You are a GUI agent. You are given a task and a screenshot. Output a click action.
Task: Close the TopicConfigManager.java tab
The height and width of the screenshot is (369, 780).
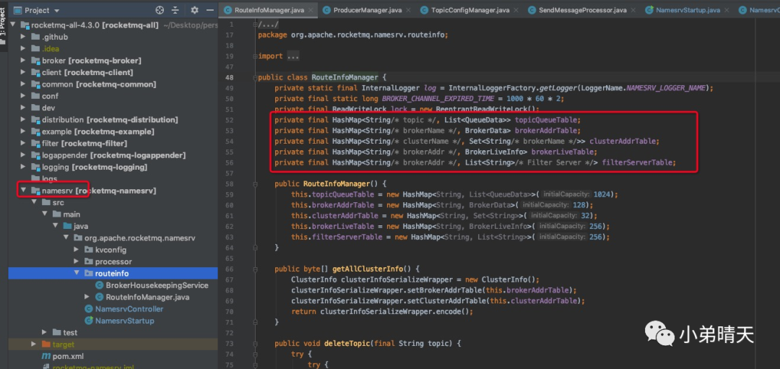pyautogui.click(x=516, y=10)
